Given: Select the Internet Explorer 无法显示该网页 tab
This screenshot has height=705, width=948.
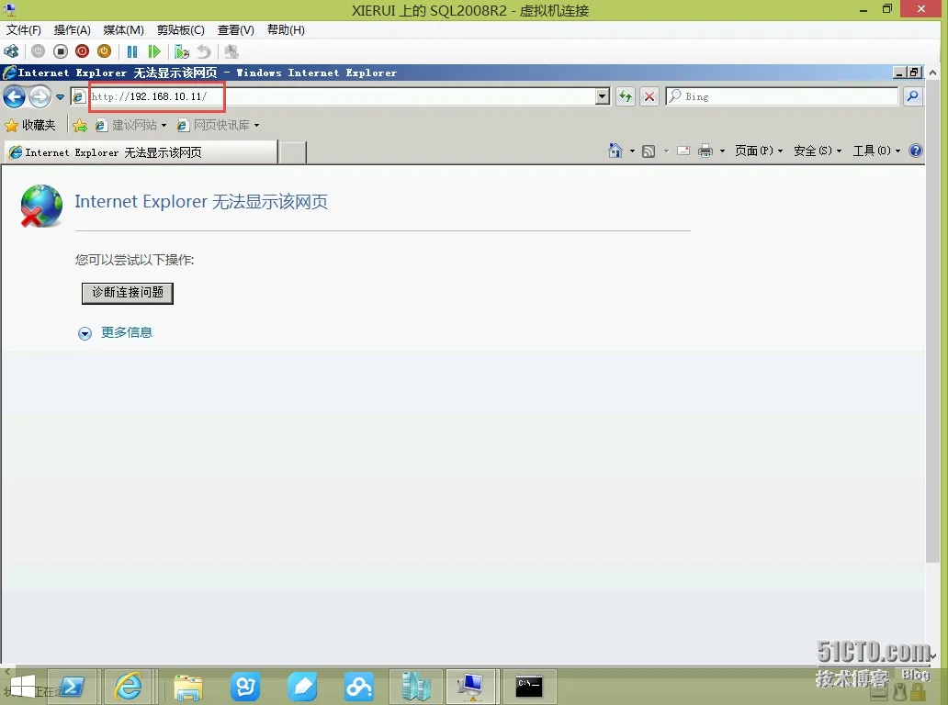Looking at the screenshot, I should point(141,152).
